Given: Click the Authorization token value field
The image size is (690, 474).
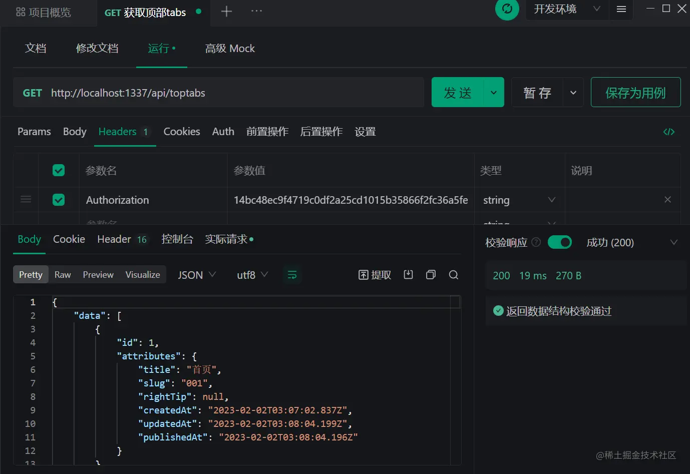Looking at the screenshot, I should [351, 200].
